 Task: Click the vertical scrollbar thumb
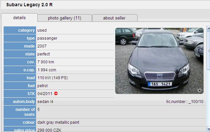[208, 50]
